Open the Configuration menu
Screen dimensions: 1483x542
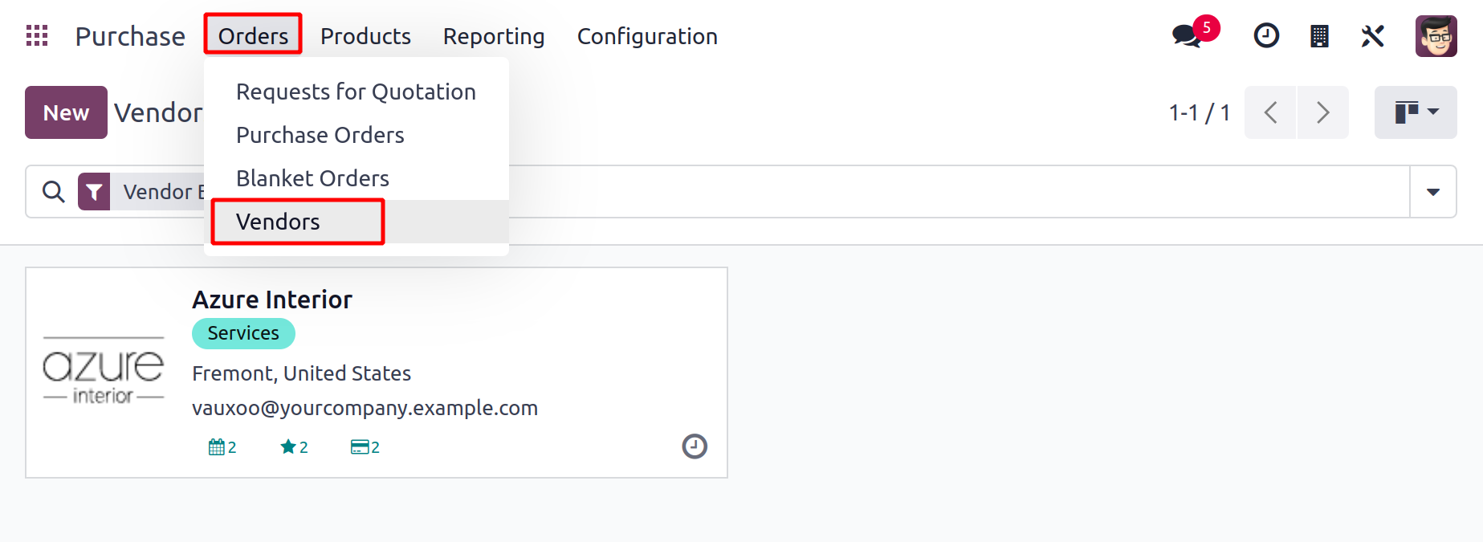[647, 36]
